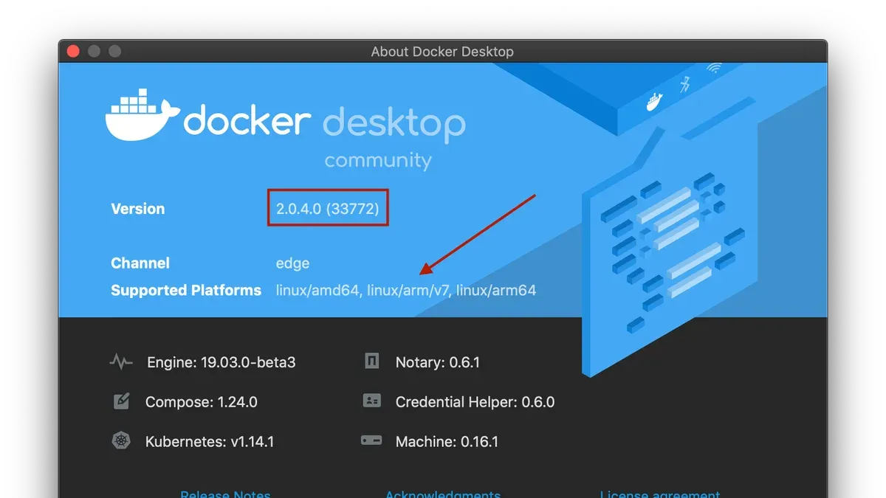The height and width of the screenshot is (498, 886).
Task: Click the 'community' edition text
Action: pyautogui.click(x=378, y=161)
